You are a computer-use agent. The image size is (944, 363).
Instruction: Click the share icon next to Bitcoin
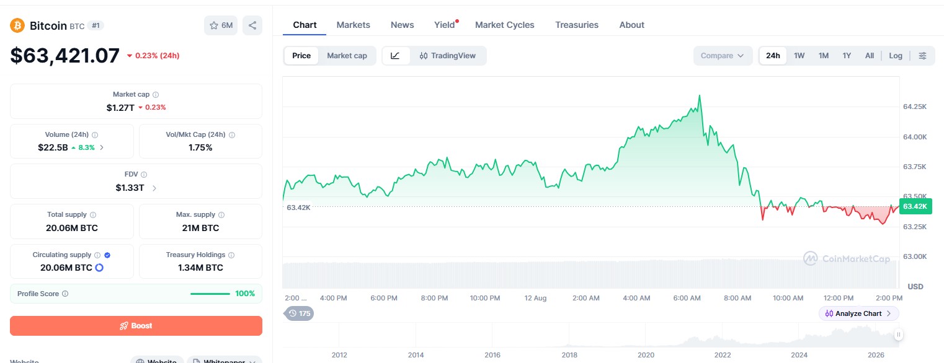tap(252, 25)
